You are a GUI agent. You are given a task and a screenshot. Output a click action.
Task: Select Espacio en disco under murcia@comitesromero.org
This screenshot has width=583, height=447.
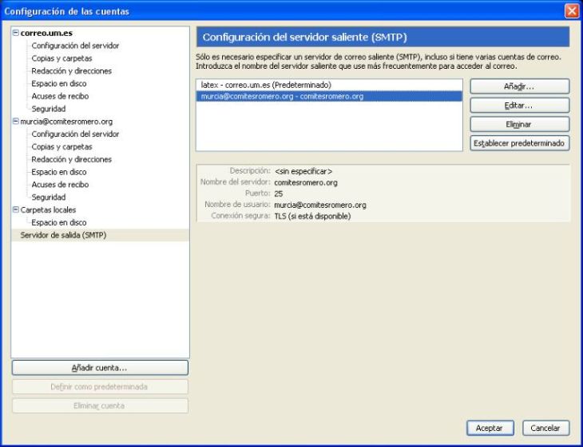(x=59, y=172)
